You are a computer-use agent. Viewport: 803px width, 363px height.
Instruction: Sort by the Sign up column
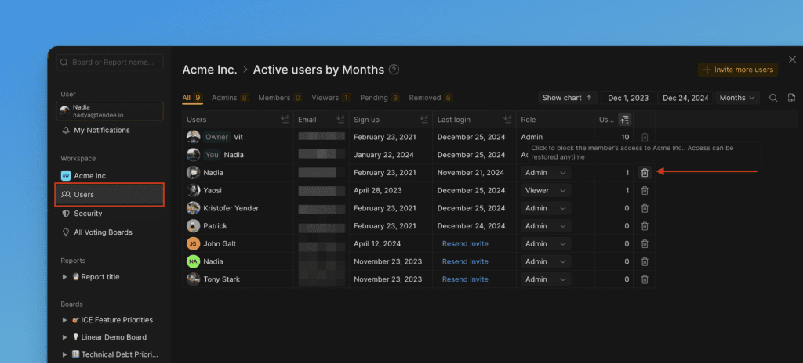[x=423, y=120]
